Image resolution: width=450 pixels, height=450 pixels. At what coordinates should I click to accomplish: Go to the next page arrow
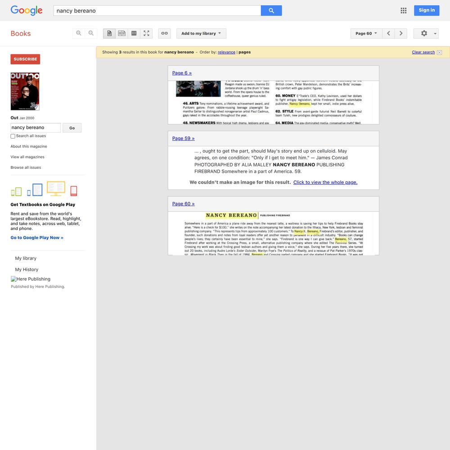tap(401, 33)
